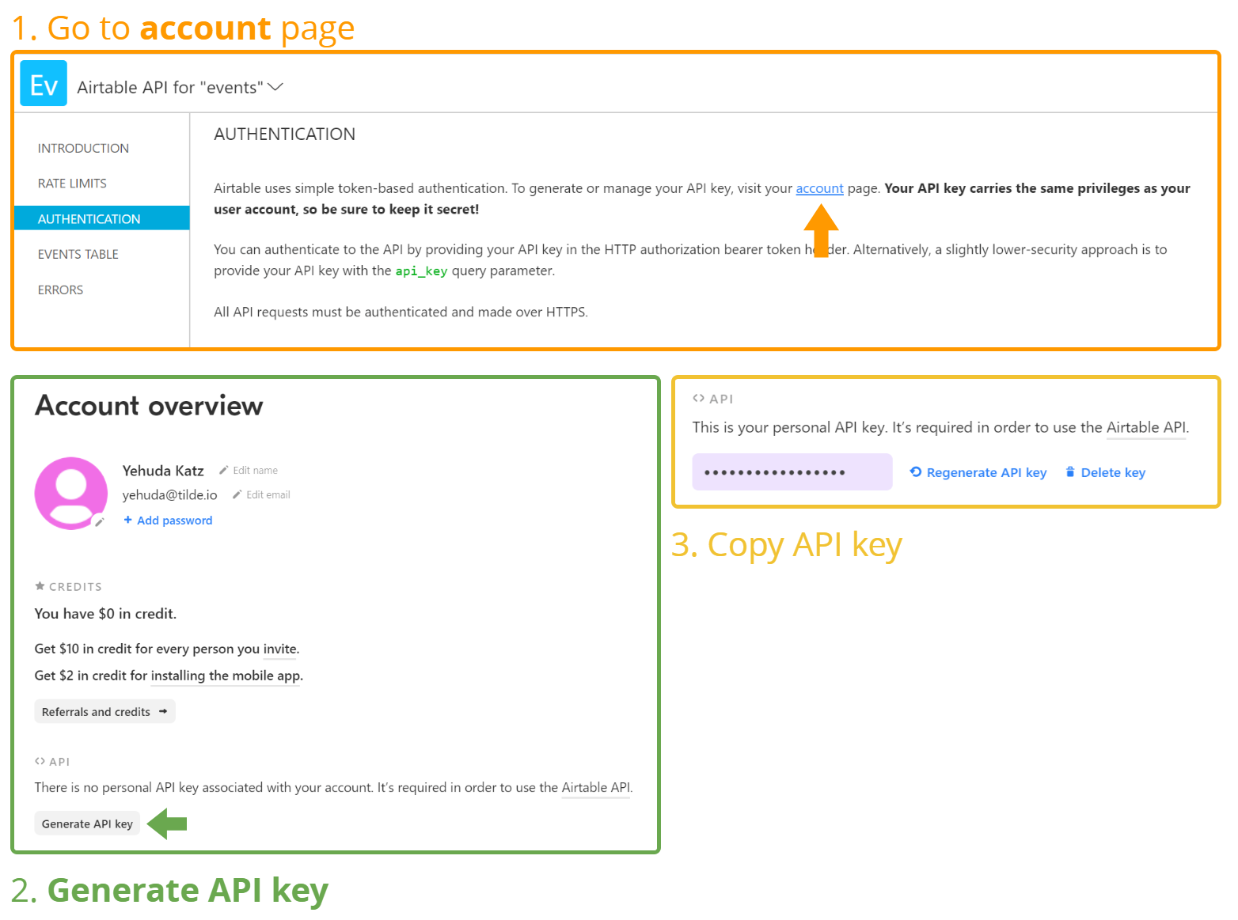Click the regenerate circular arrow icon
Image resolution: width=1238 pixels, height=920 pixels.
click(x=916, y=471)
